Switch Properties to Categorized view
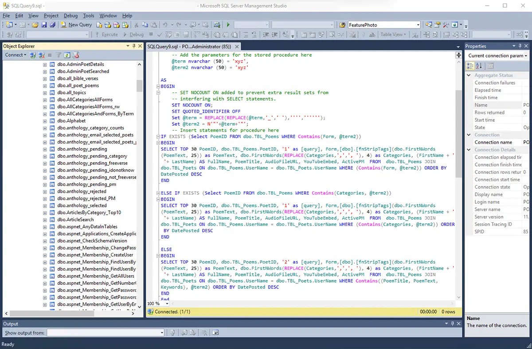Image resolution: width=532 pixels, height=349 pixels. 470,66
